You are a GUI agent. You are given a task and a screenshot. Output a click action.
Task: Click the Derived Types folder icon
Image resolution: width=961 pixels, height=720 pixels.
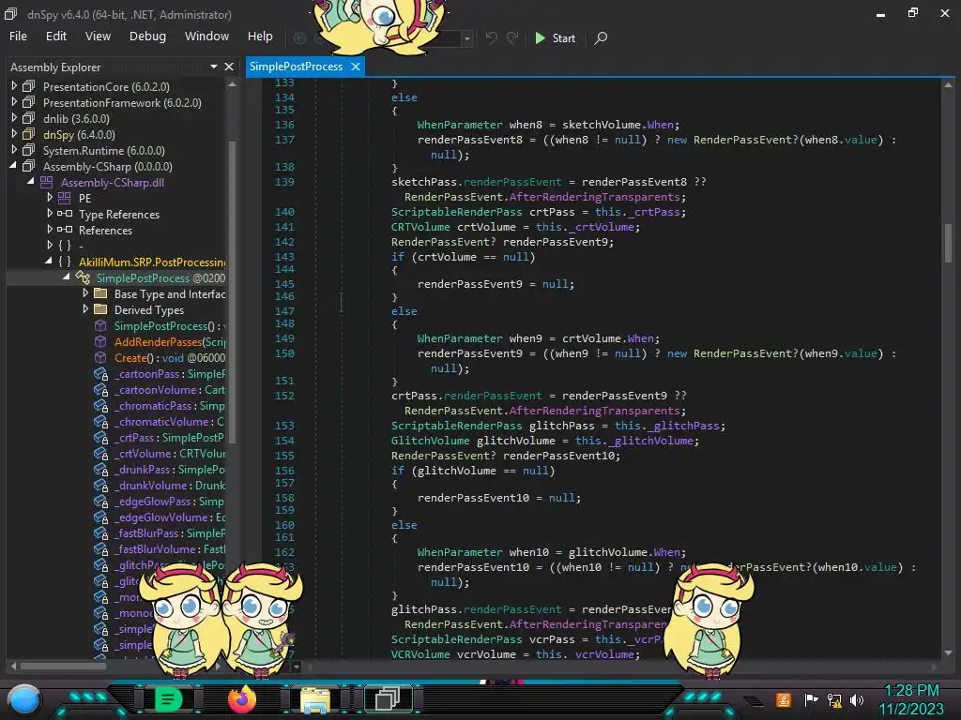coord(100,309)
